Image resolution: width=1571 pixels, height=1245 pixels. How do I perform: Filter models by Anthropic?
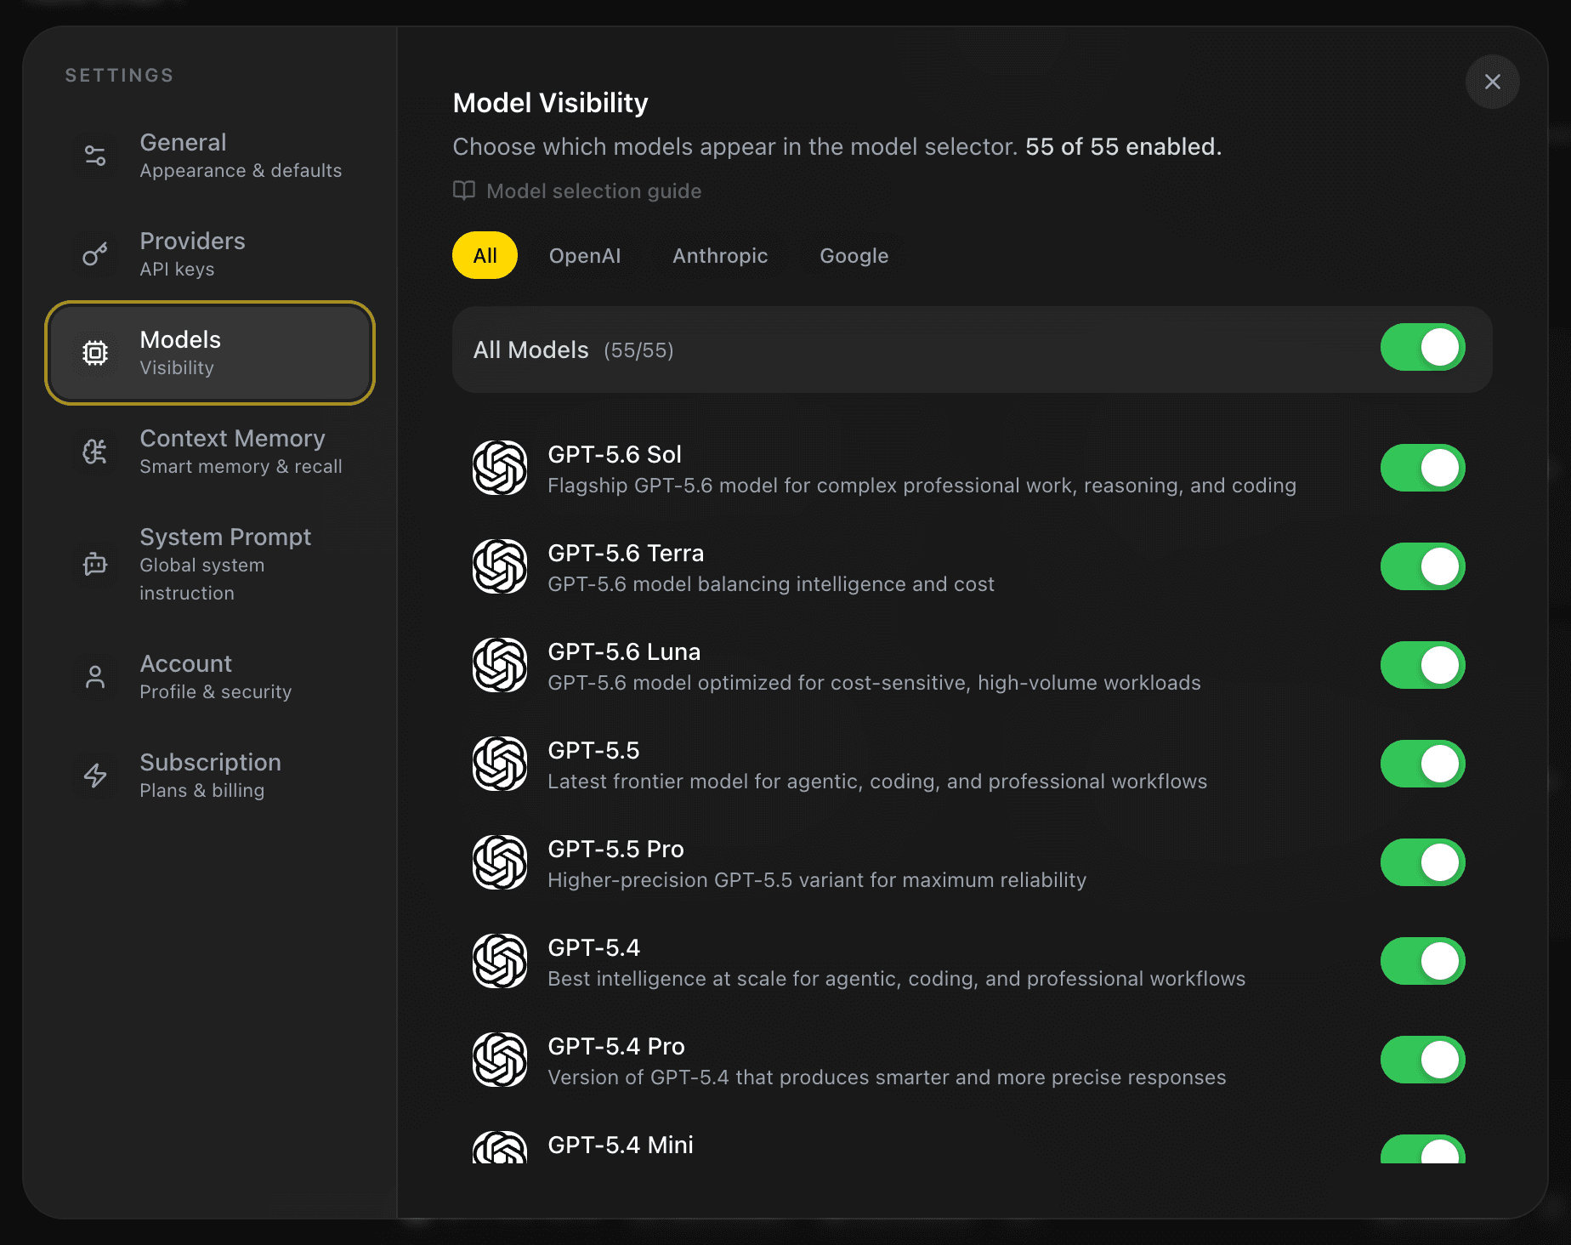tap(720, 255)
